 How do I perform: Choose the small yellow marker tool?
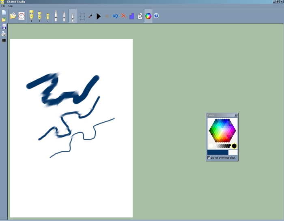click(47, 16)
